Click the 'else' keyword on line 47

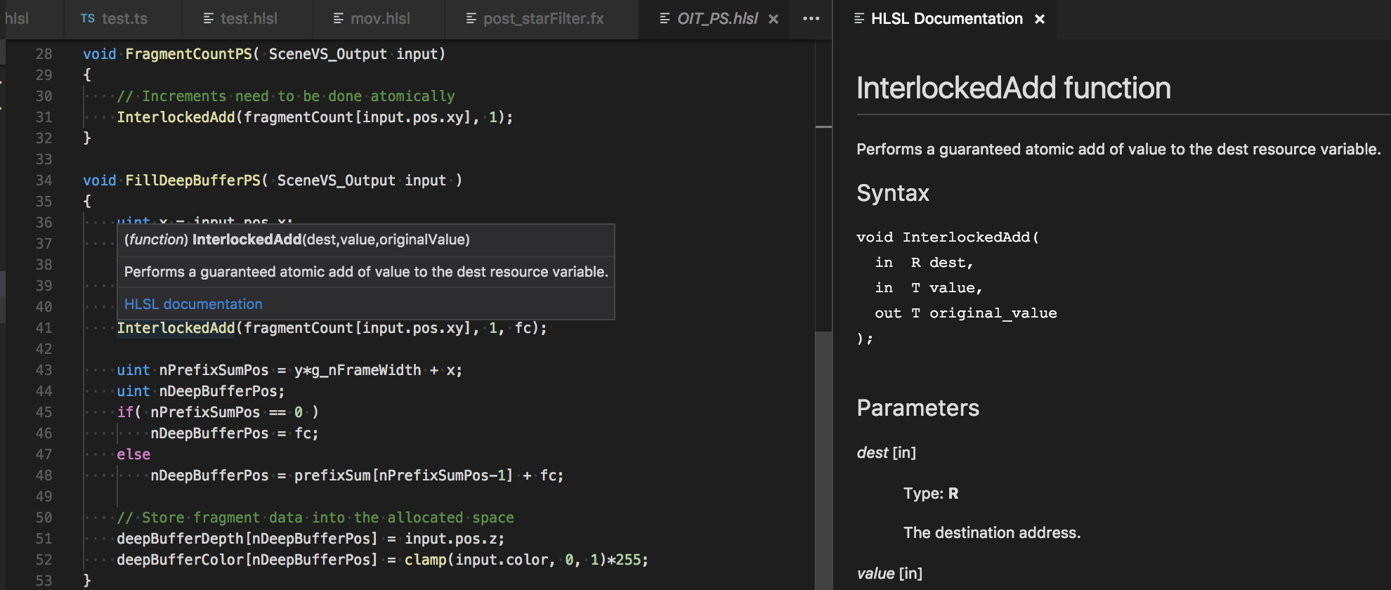click(x=133, y=454)
